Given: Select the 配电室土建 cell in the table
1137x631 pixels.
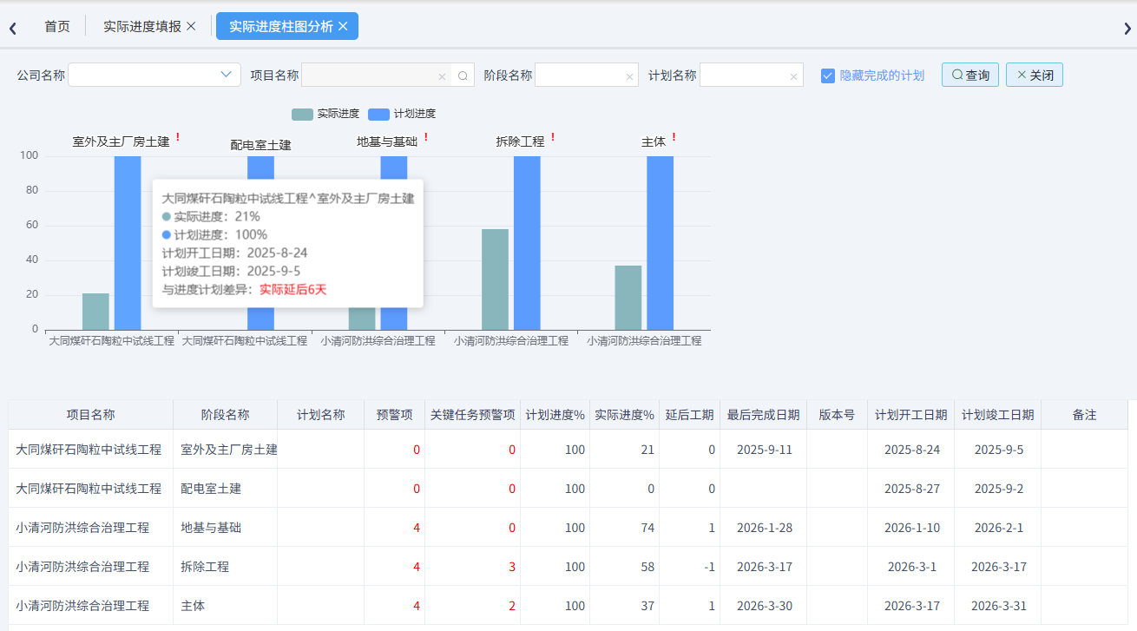Looking at the screenshot, I should (x=226, y=489).
